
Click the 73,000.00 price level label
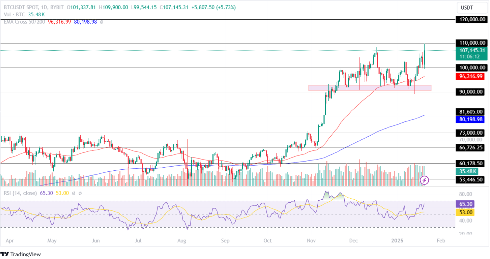(x=469, y=133)
